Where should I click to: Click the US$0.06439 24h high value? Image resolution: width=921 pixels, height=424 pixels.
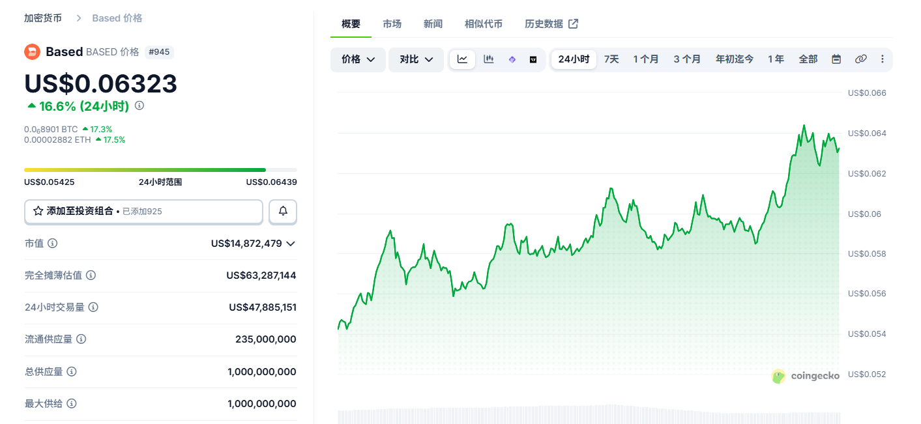271,182
